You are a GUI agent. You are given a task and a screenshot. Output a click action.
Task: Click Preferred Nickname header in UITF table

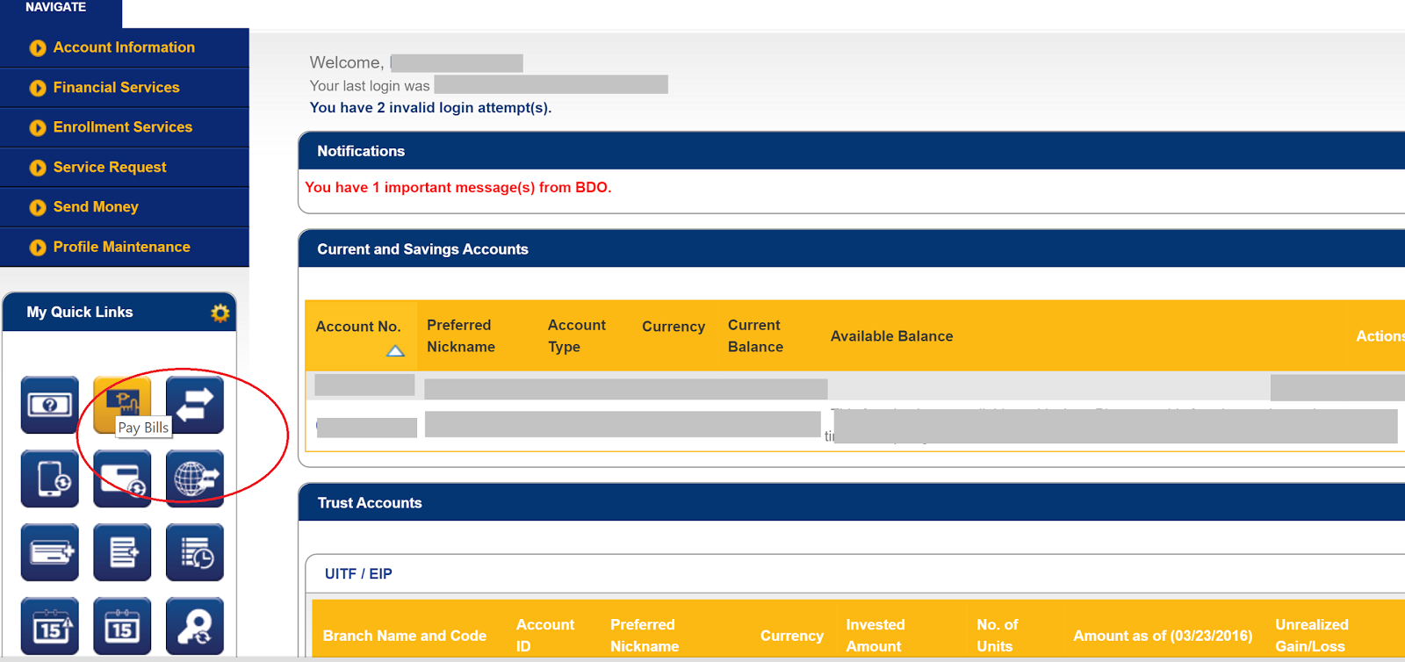(x=645, y=636)
